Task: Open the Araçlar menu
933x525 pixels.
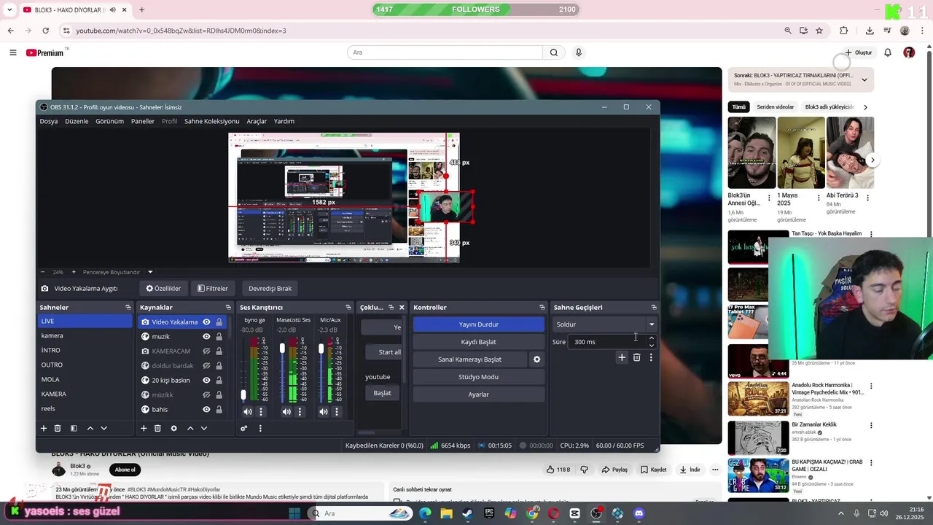Action: [257, 121]
